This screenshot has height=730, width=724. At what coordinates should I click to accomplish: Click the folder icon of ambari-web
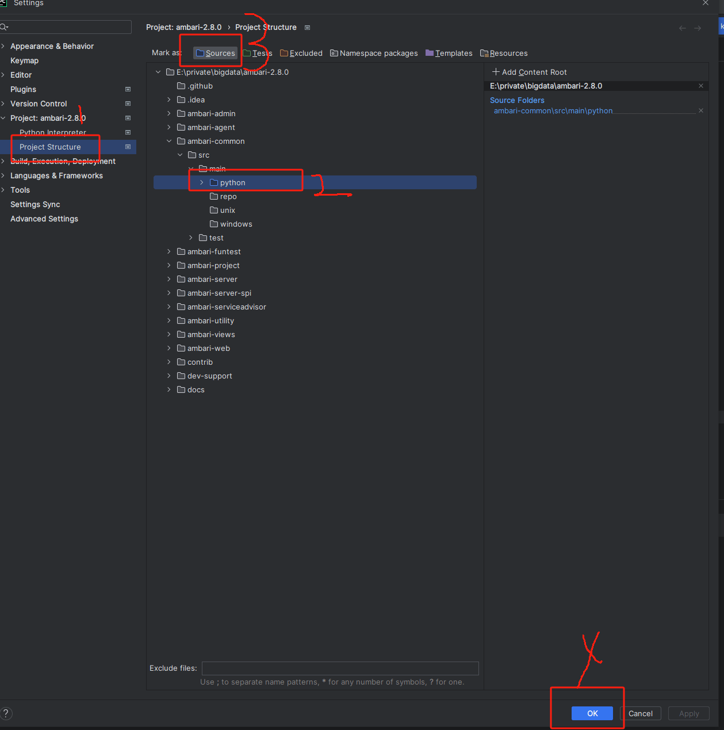point(181,348)
